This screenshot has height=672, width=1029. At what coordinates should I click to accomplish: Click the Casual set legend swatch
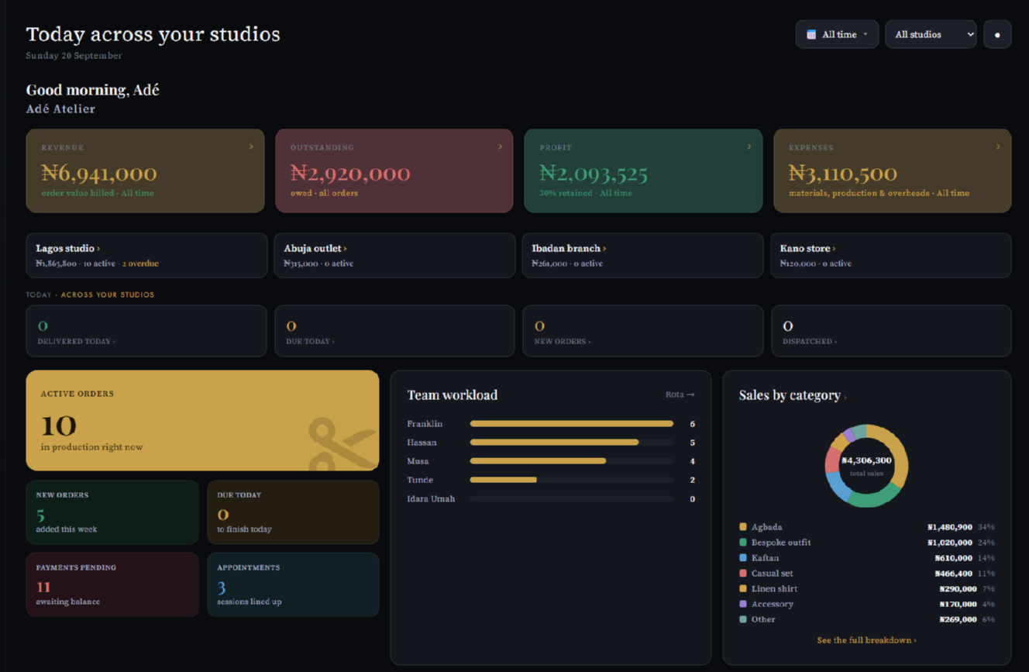pyautogui.click(x=743, y=574)
